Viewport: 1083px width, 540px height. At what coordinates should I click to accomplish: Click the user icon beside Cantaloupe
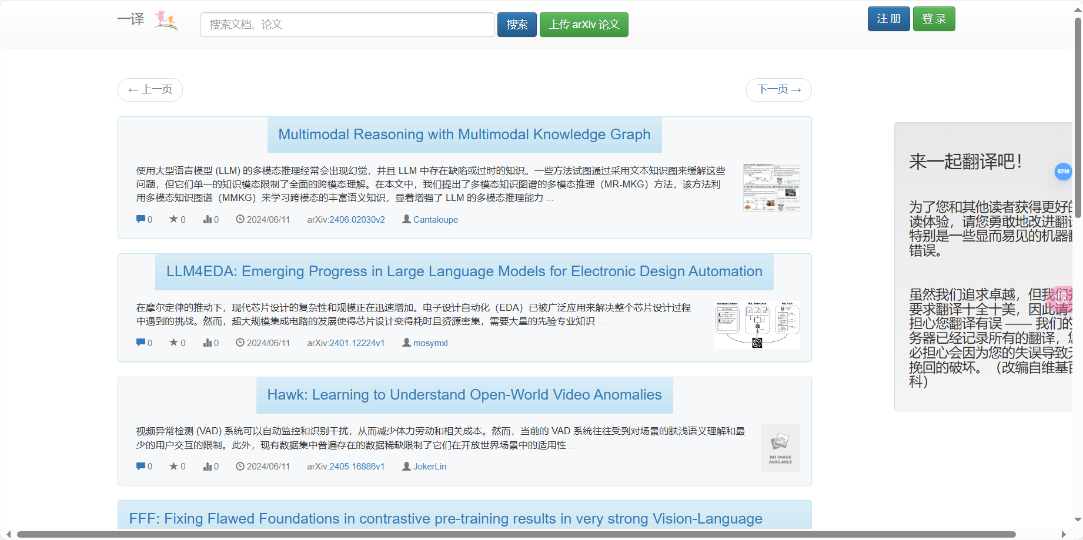point(405,219)
